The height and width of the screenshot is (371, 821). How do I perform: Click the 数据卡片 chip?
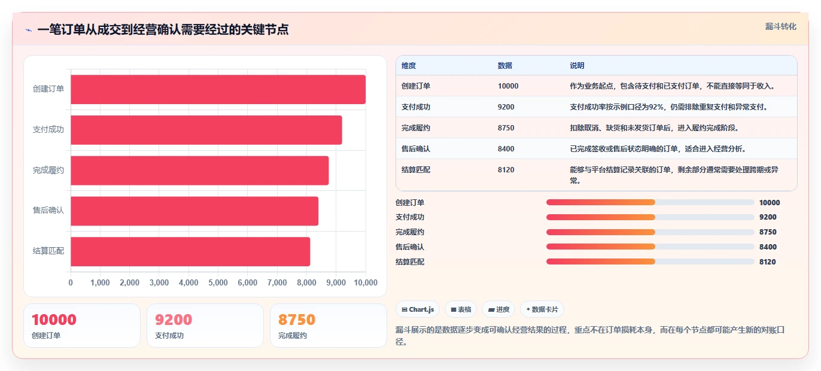pyautogui.click(x=542, y=309)
